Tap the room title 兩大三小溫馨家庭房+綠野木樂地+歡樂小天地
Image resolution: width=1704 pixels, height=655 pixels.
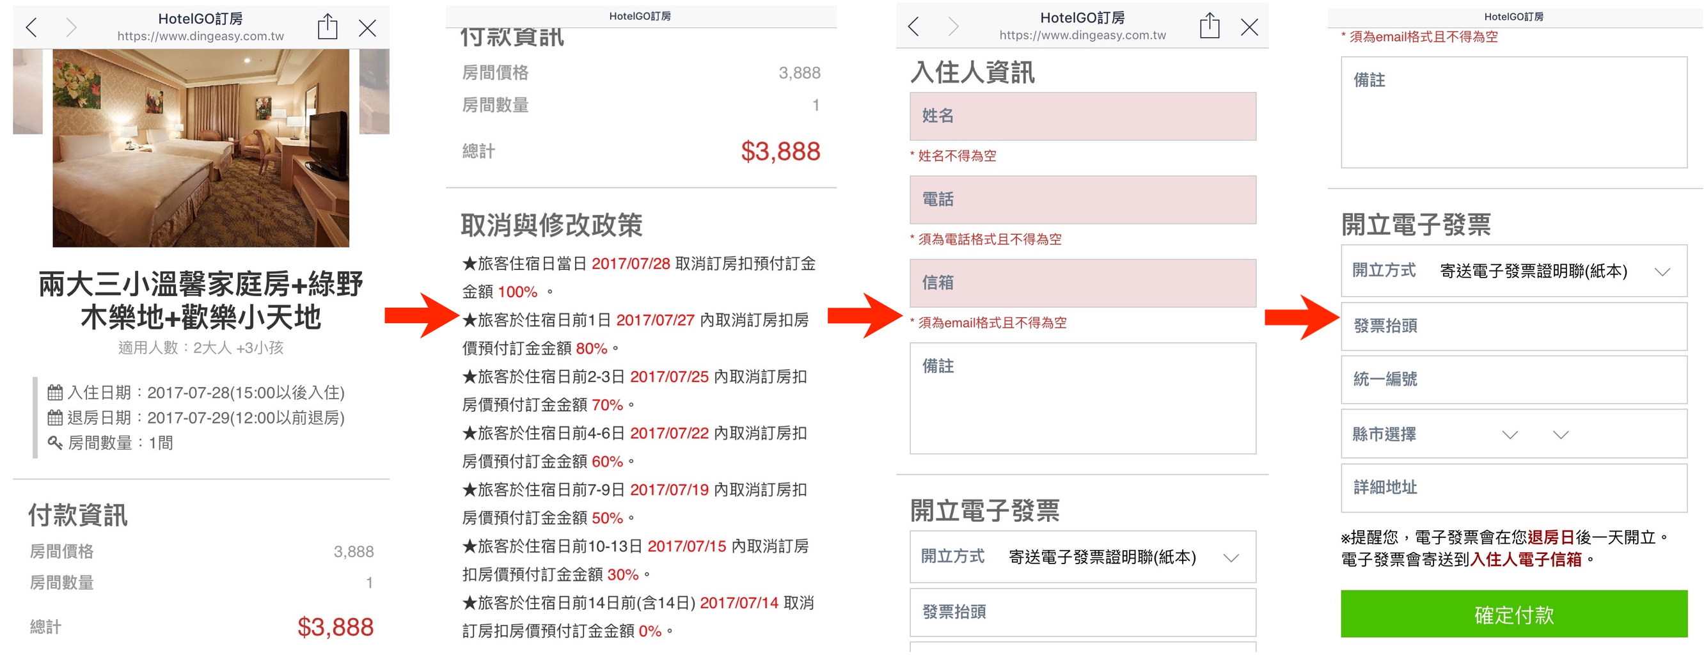click(x=200, y=301)
